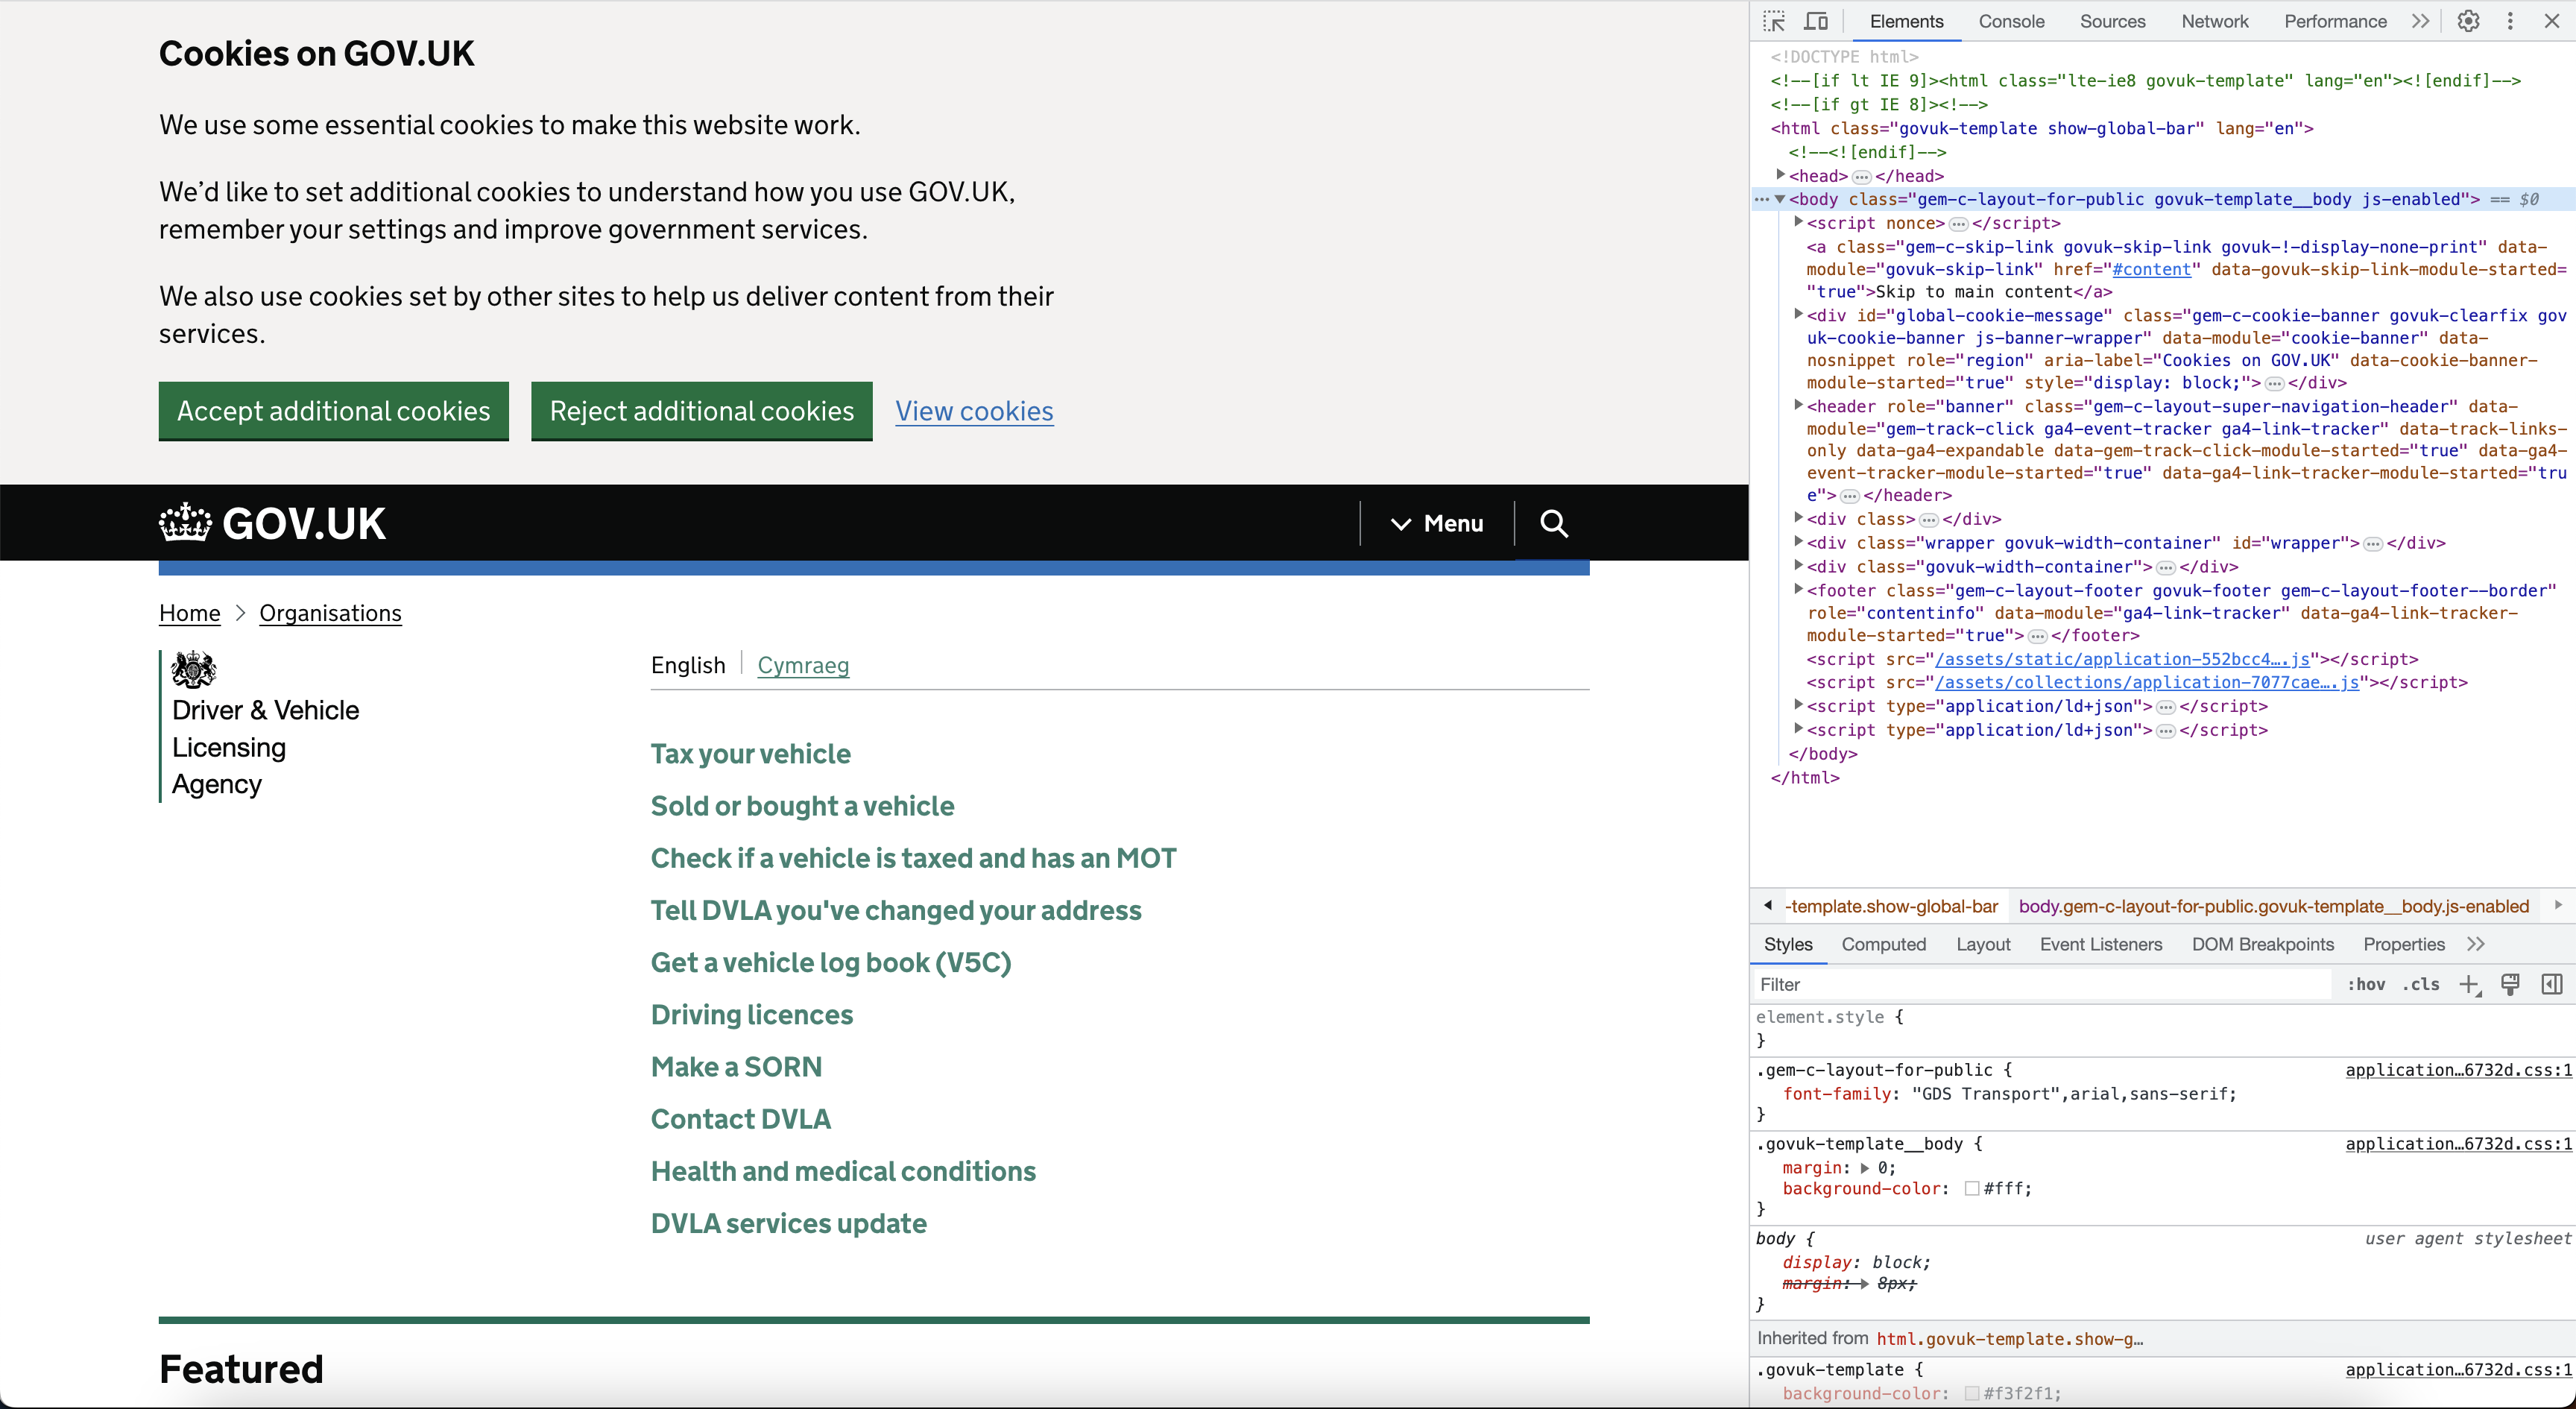Screen dimensions: 2576x1409
Task: Open DevTools settings gear
Action: pos(2468,21)
